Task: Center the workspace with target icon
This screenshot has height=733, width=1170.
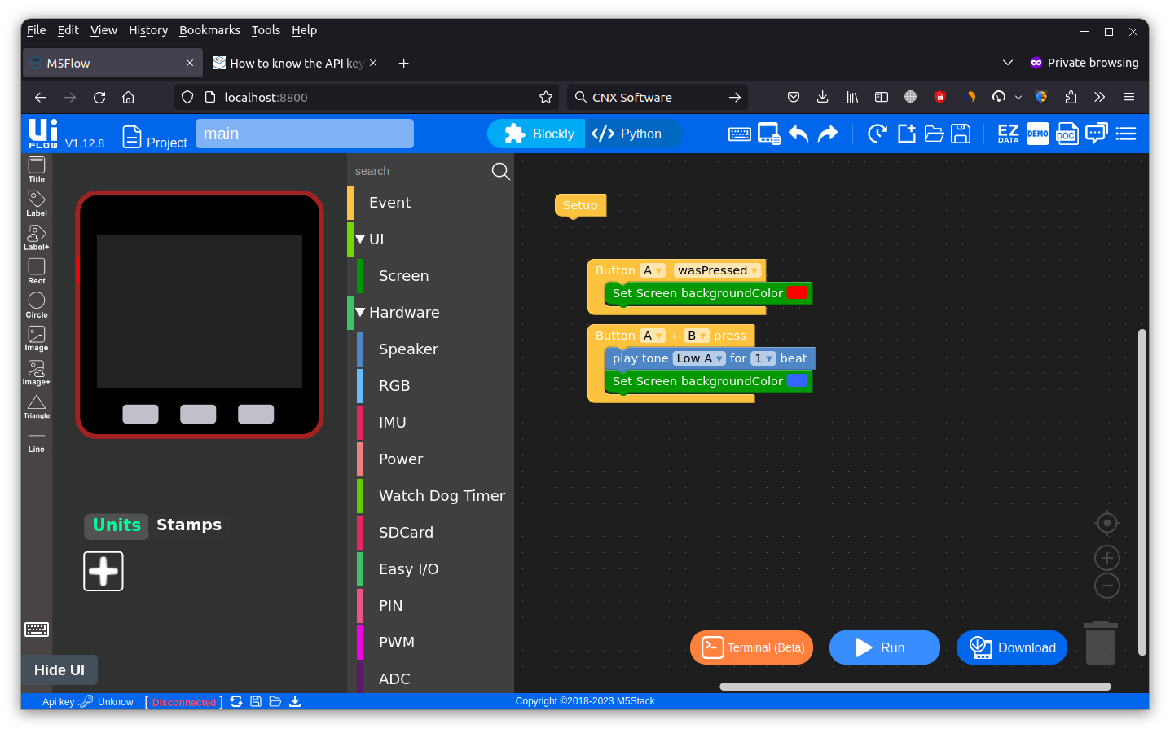Action: [x=1107, y=523]
